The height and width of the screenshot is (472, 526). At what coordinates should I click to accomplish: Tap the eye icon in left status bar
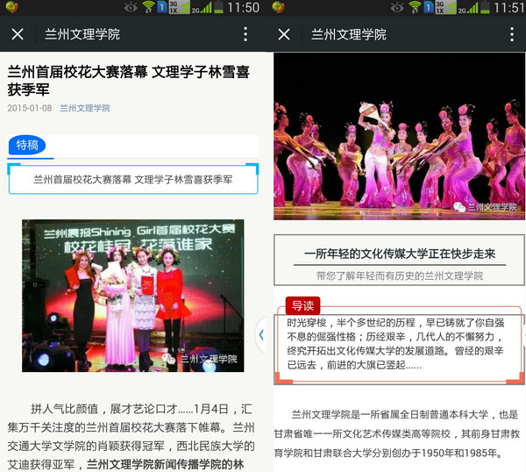click(x=131, y=8)
